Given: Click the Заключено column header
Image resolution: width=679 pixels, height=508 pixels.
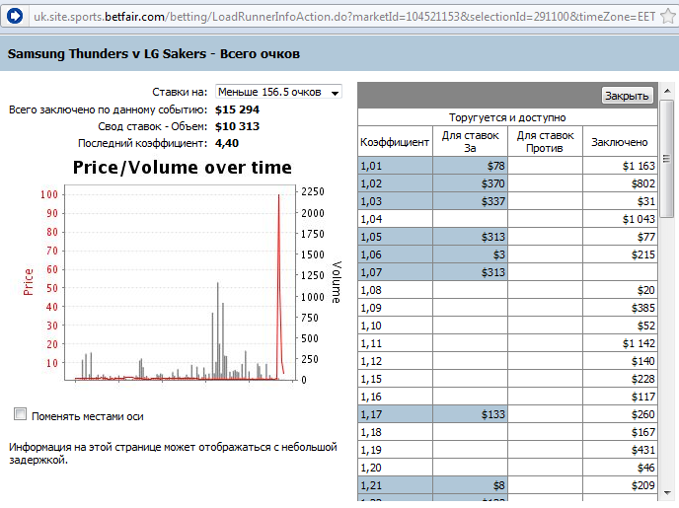Looking at the screenshot, I should point(620,142).
